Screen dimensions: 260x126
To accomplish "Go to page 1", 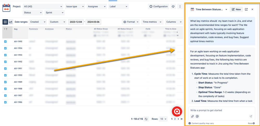I will click(172, 119).
